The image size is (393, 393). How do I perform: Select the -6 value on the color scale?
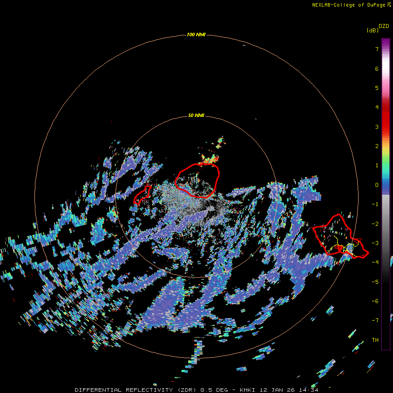coord(375,301)
